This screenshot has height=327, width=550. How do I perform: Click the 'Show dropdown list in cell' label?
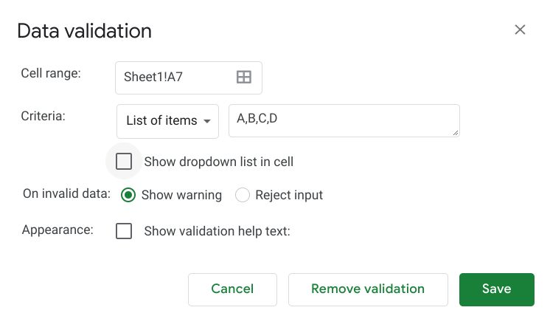[218, 162]
